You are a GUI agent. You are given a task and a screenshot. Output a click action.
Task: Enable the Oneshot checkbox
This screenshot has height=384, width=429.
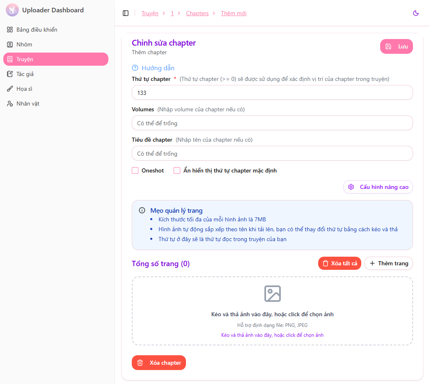(135, 170)
